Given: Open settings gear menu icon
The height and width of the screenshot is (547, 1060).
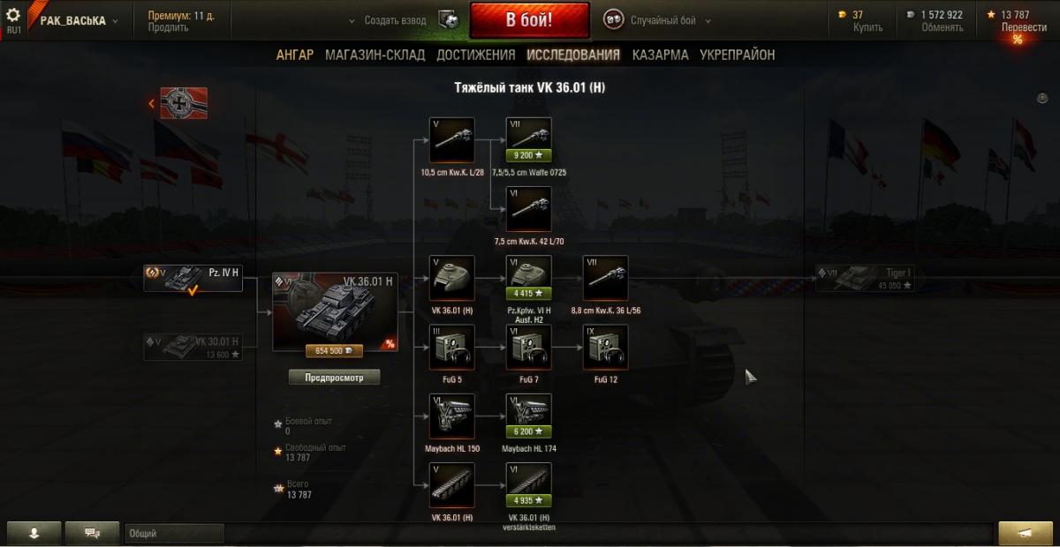Looking at the screenshot, I should coord(13,15).
